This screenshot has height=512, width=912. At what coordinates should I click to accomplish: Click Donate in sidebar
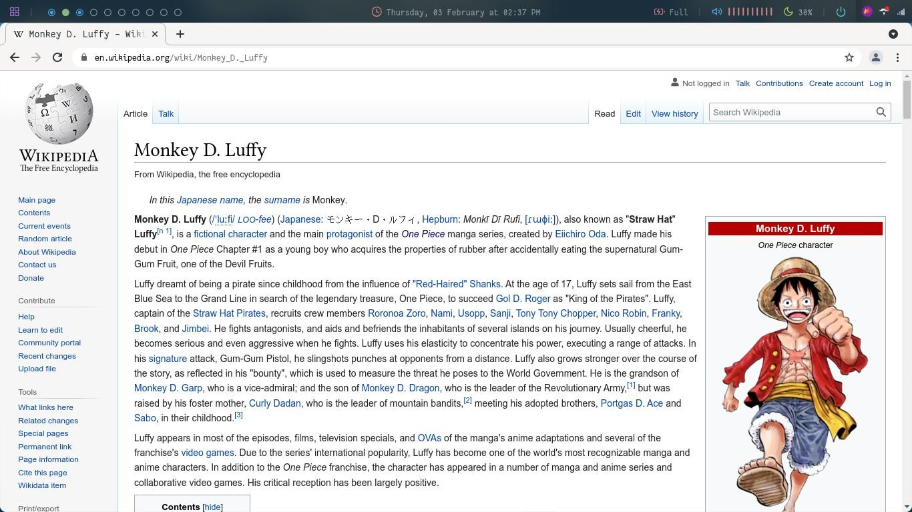(x=31, y=278)
